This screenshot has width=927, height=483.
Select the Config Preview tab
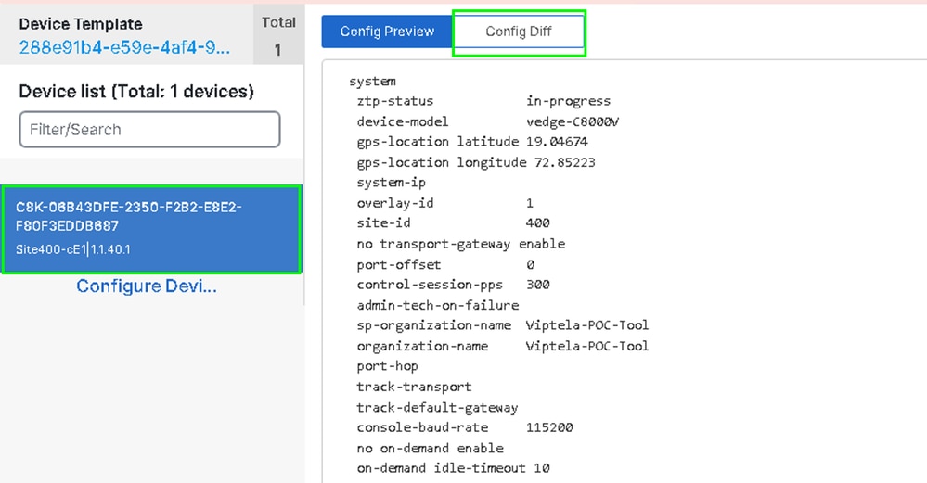point(387,32)
